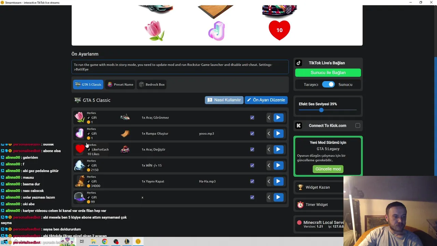Click the large J gift at the top

click(x=217, y=30)
